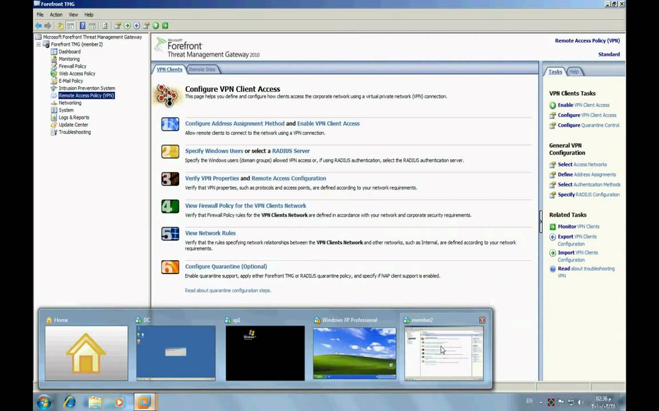Click the green right-arrow circle toolbar icon
Screen dimensions: 659x411
(128, 26)
